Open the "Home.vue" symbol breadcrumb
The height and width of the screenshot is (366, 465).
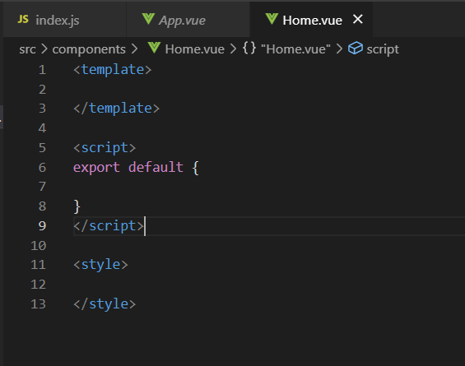click(295, 49)
